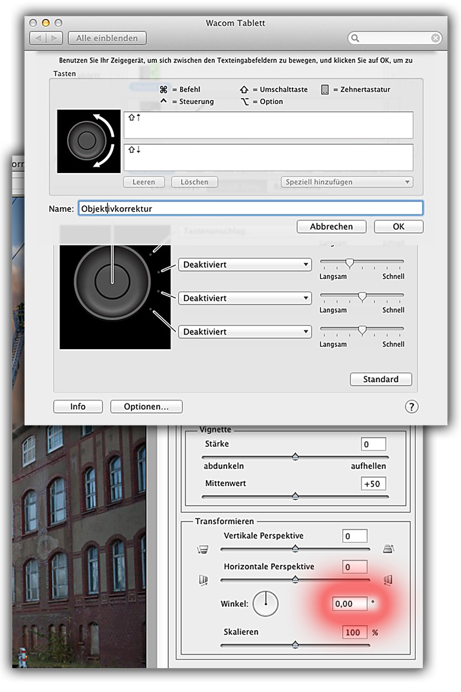Click the Option legend label
The image size is (461, 692).
coord(271,101)
